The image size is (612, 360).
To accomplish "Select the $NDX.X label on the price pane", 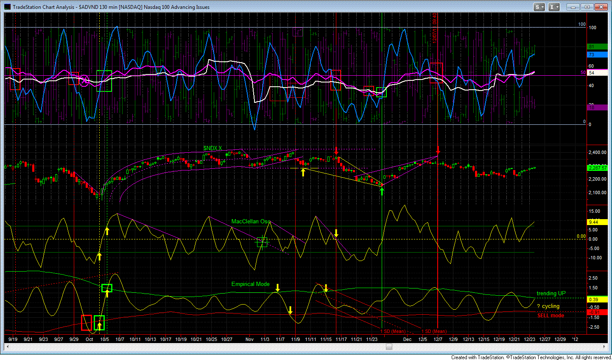I will click(213, 148).
